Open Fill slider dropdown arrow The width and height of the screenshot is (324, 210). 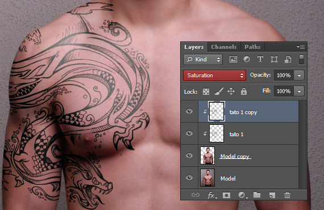(299, 91)
